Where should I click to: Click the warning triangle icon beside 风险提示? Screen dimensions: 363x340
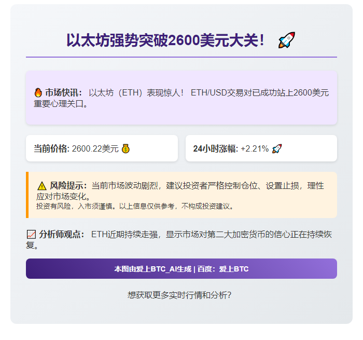point(42,186)
